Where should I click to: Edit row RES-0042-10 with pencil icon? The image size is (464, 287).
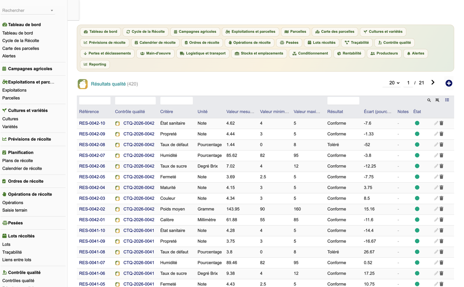[x=436, y=123]
